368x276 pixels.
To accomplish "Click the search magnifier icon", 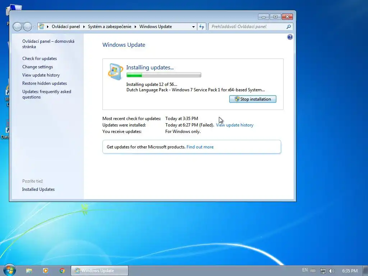I will [289, 27].
